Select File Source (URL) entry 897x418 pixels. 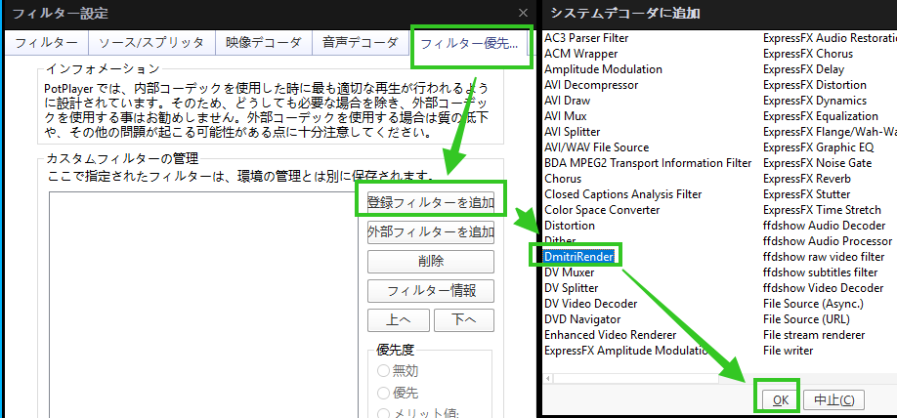pyautogui.click(x=806, y=319)
